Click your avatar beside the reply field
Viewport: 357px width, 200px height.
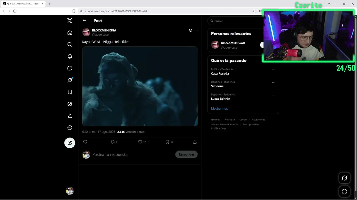(x=86, y=155)
